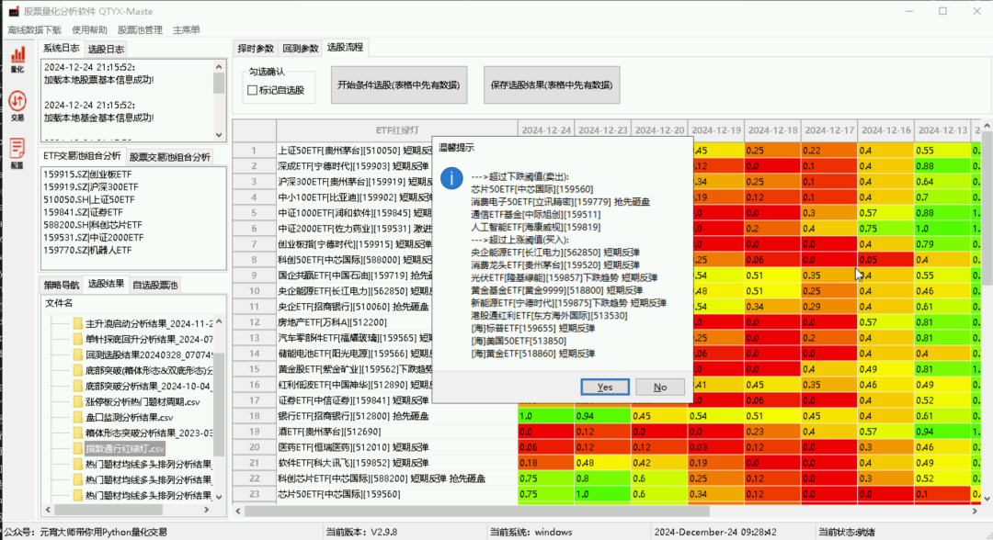Open the 高线数据下载 menu
Screen dimensions: 993x540
(x=34, y=29)
